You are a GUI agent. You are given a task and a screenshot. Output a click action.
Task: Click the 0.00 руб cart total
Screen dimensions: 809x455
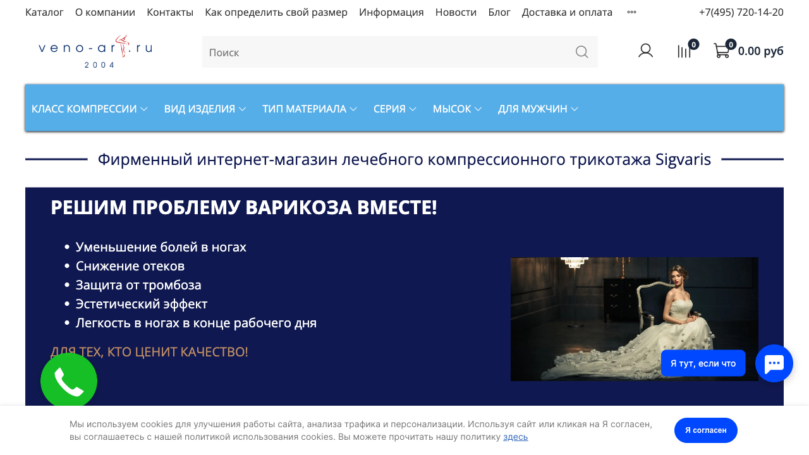coord(760,51)
